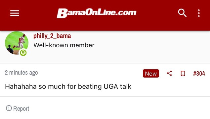Toggle the bookmark icon on this post

[x=183, y=73]
